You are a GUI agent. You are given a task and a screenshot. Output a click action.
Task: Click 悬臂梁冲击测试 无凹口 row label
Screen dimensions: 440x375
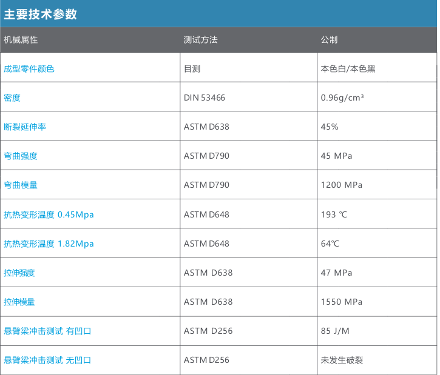(47, 360)
